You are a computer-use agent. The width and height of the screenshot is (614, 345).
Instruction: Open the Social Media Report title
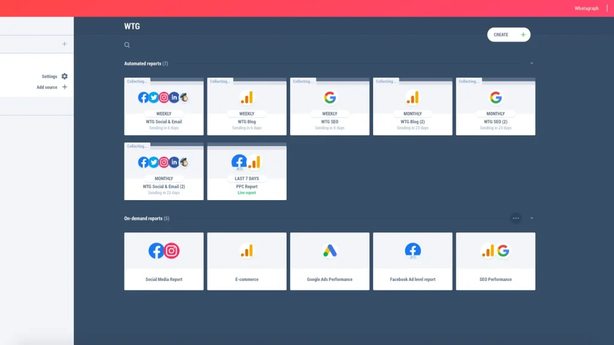[164, 279]
